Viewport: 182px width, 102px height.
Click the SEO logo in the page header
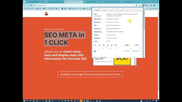click(x=46, y=14)
